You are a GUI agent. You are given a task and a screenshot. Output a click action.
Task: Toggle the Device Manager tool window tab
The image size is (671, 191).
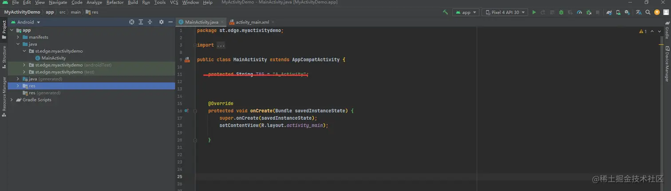tap(667, 64)
